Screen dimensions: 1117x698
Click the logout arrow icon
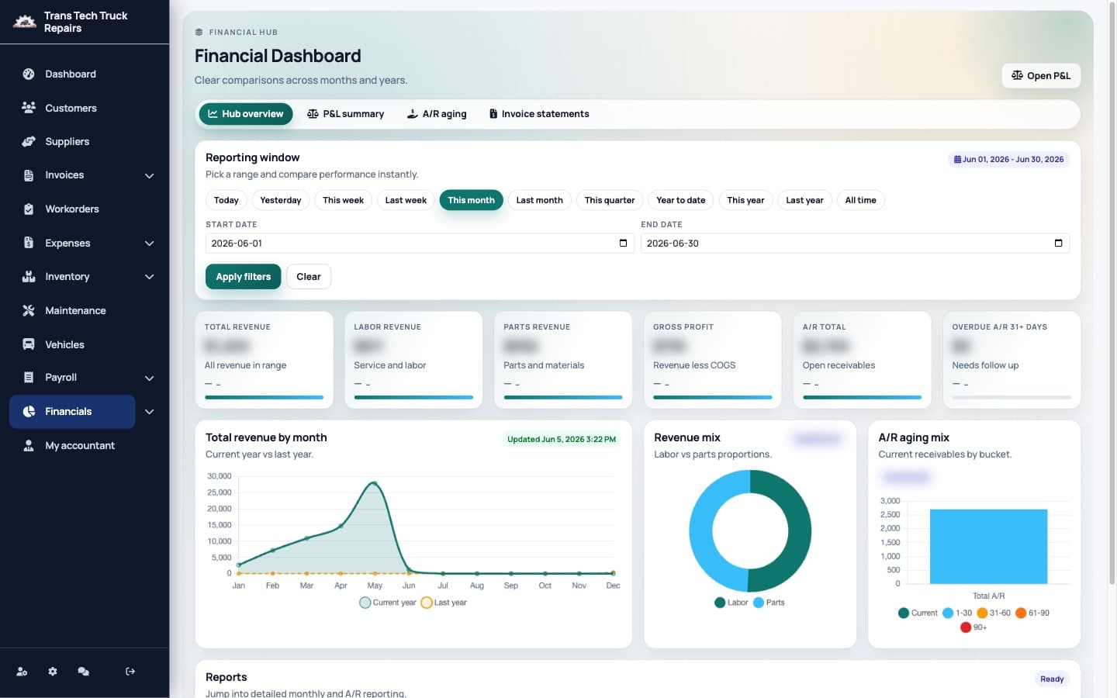pos(130,672)
